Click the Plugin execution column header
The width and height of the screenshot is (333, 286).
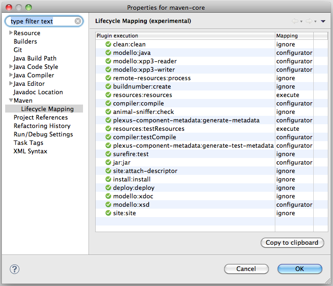[185, 36]
